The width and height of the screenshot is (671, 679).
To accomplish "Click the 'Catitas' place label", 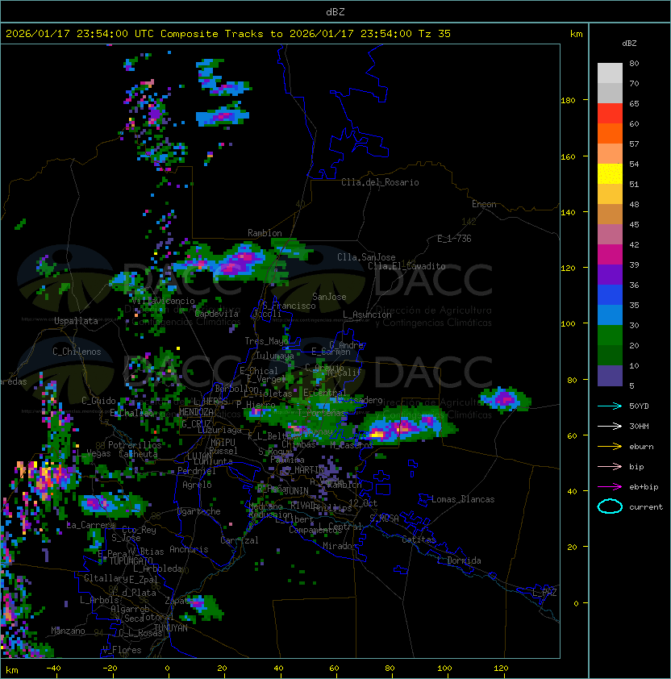I will tap(419, 539).
